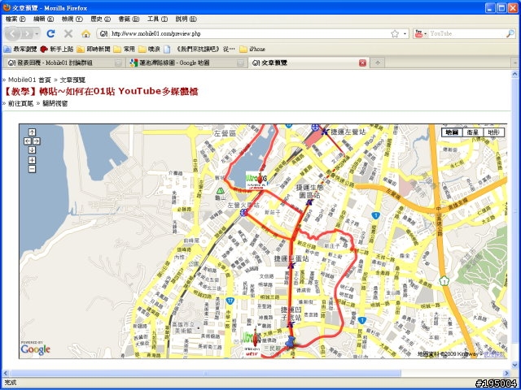The height and width of the screenshot is (390, 521).
Task: Open the 歷史(S) menu
Action: pos(100,19)
